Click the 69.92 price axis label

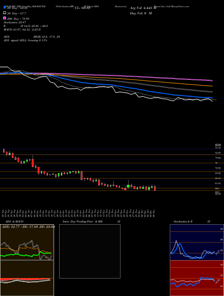[x=218, y=173]
